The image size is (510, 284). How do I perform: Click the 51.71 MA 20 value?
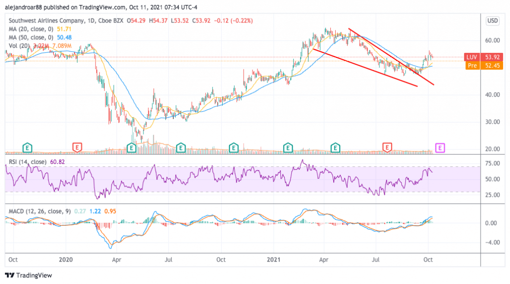[x=64, y=29]
